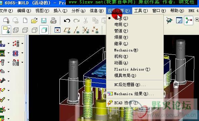This screenshot has width=199, height=121.
Task: Click the EMX NEW project icon
Action: coord(3,44)
